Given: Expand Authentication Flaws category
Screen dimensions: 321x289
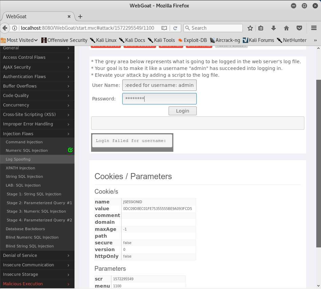Looking at the screenshot, I should [x=37, y=77].
